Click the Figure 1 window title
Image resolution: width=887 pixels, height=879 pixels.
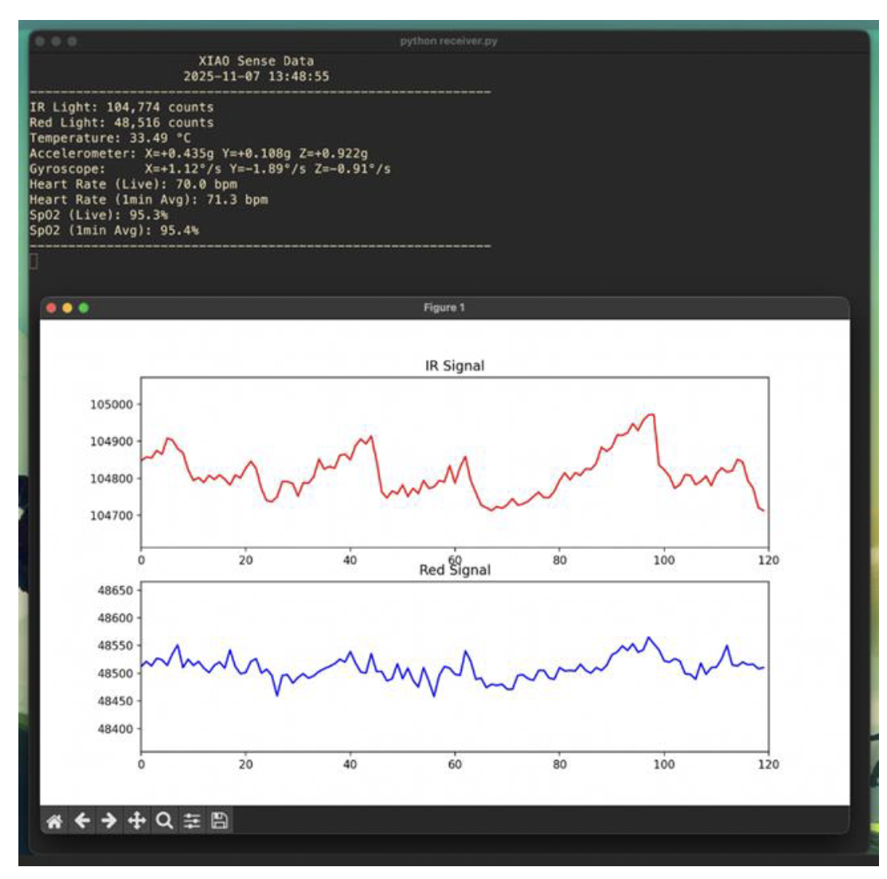pos(444,307)
